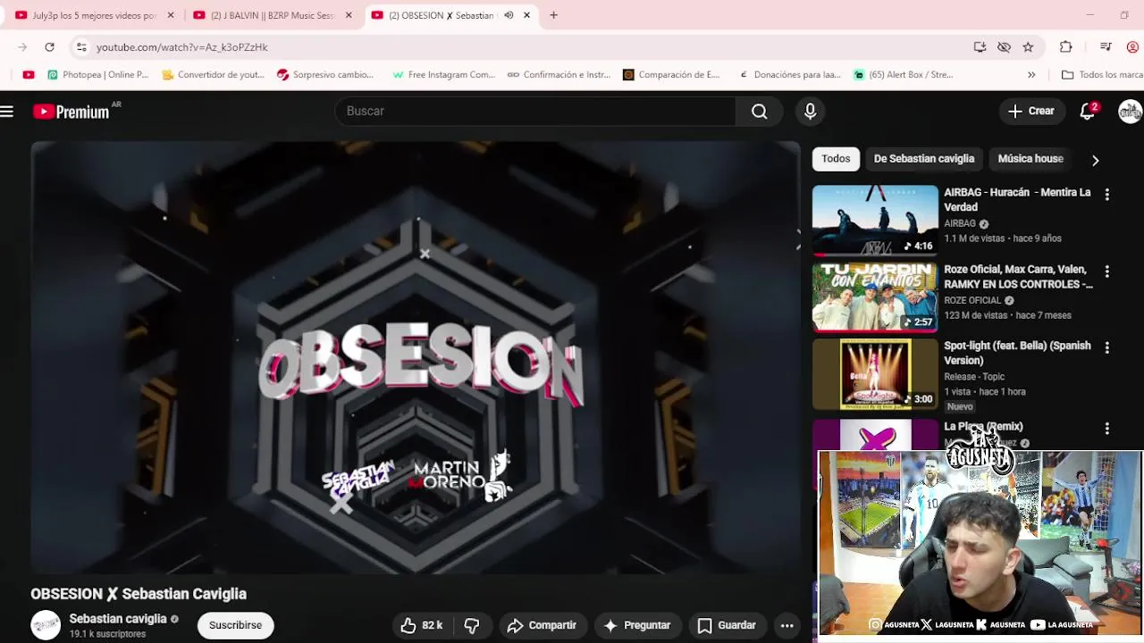
Task: Click the Compartir share button
Action: [542, 625]
